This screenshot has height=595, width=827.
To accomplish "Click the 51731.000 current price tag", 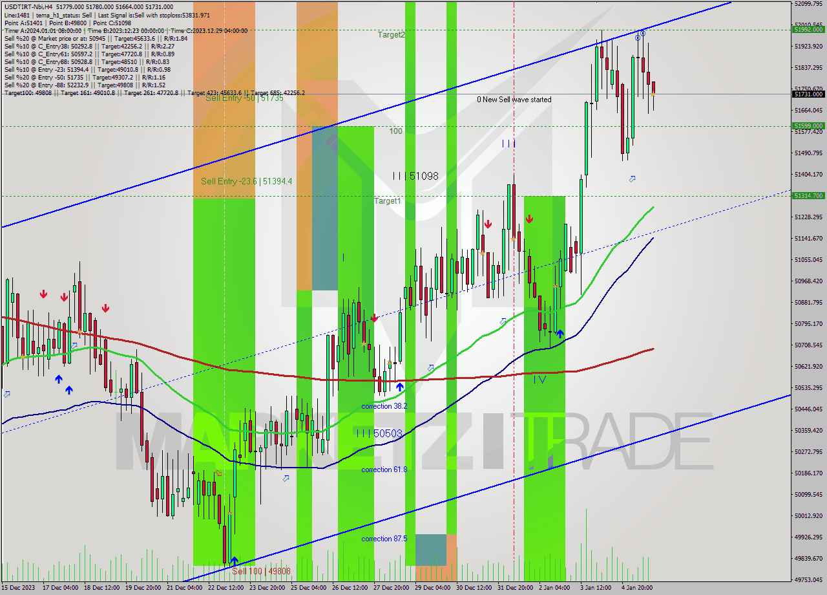I will 808,94.
